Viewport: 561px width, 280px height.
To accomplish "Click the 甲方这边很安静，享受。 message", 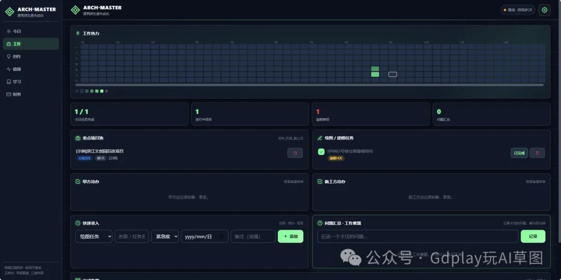I will [x=189, y=197].
